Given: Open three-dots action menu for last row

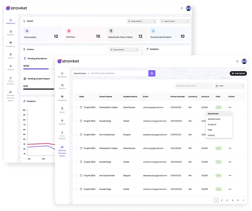Looking at the screenshot, I should pyautogui.click(x=230, y=189).
